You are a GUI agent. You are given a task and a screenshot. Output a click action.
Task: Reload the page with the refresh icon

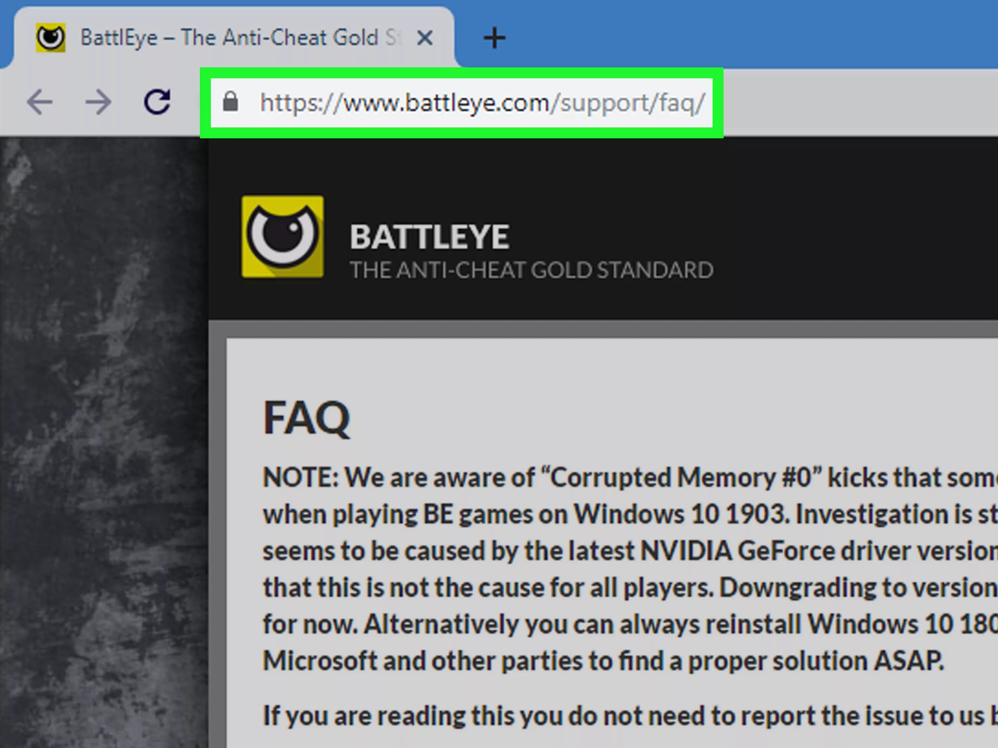coord(157,101)
